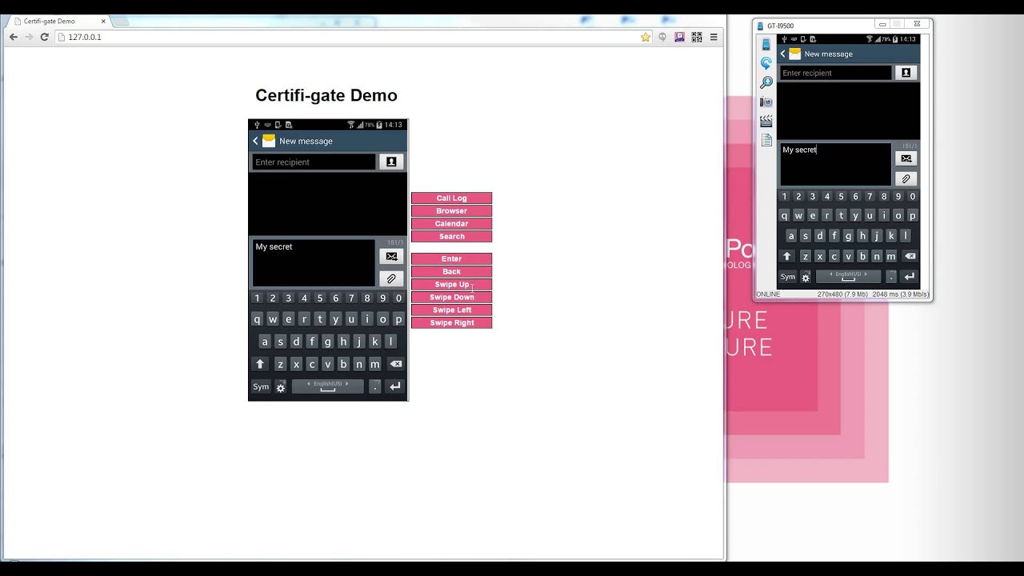This screenshot has height=576, width=1024.
Task: Click the pink monitor extension icon
Action: click(679, 37)
